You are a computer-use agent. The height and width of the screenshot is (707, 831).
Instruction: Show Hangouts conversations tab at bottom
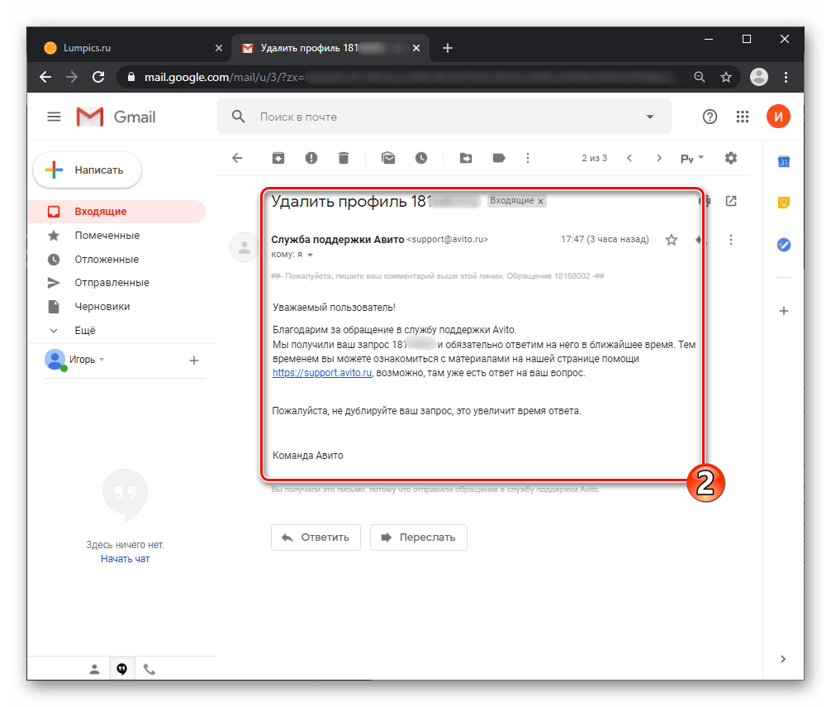[122, 669]
